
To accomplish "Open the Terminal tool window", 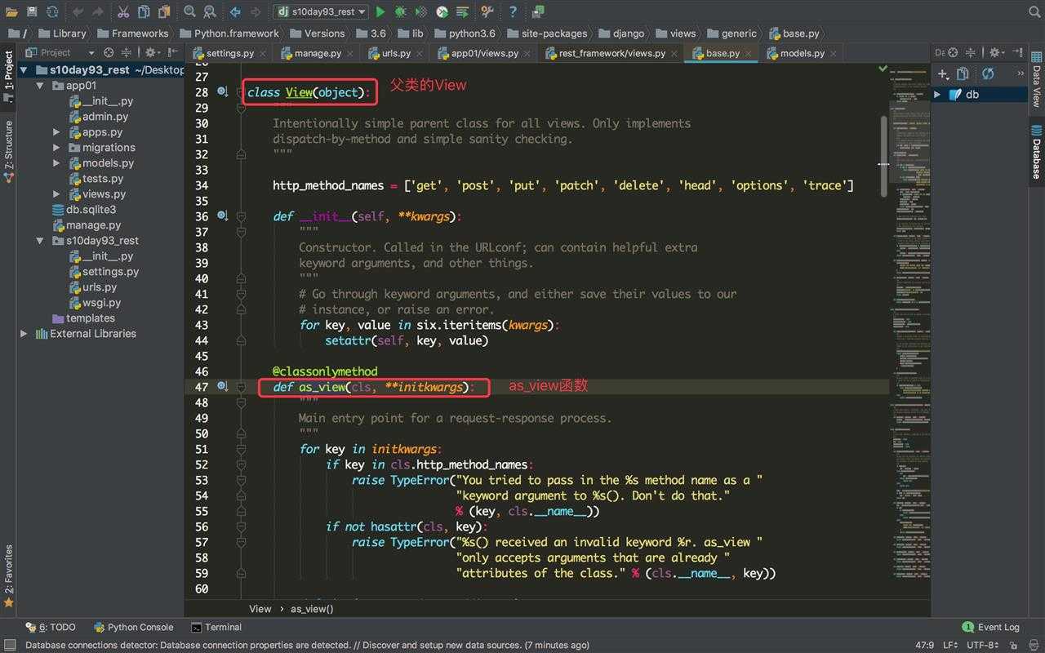I will click(216, 627).
